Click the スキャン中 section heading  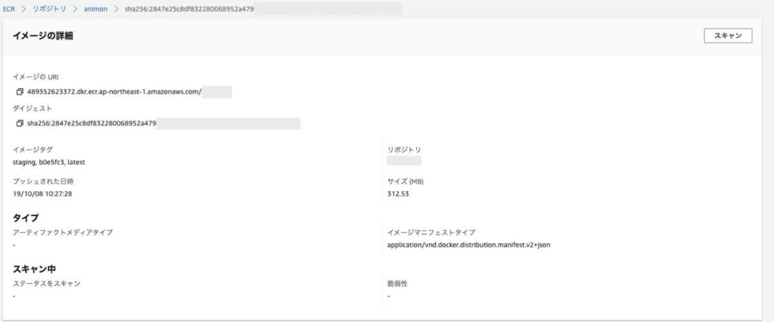click(x=31, y=269)
